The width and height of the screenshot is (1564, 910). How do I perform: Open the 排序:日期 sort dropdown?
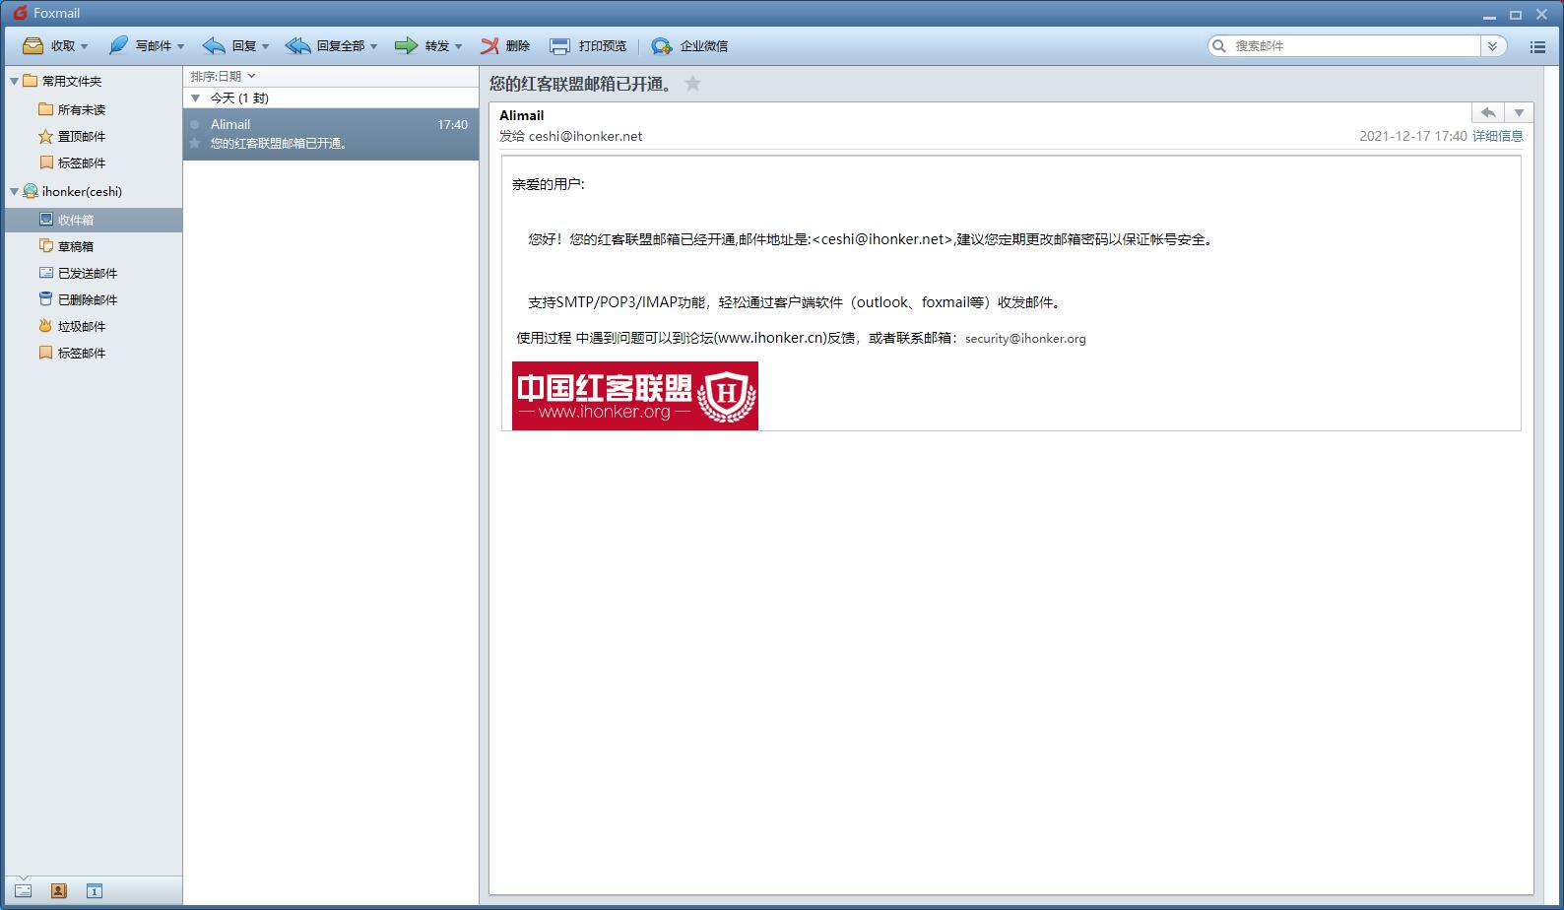tap(223, 76)
